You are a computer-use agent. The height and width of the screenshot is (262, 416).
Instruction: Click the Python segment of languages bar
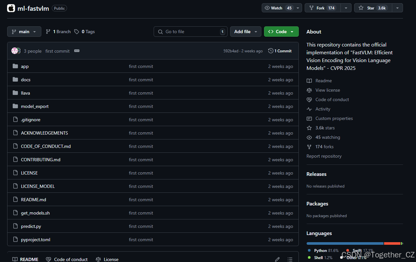coord(345,243)
